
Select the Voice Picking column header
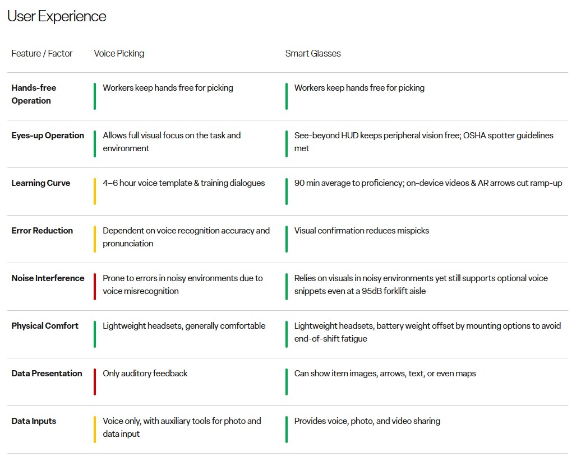point(119,54)
